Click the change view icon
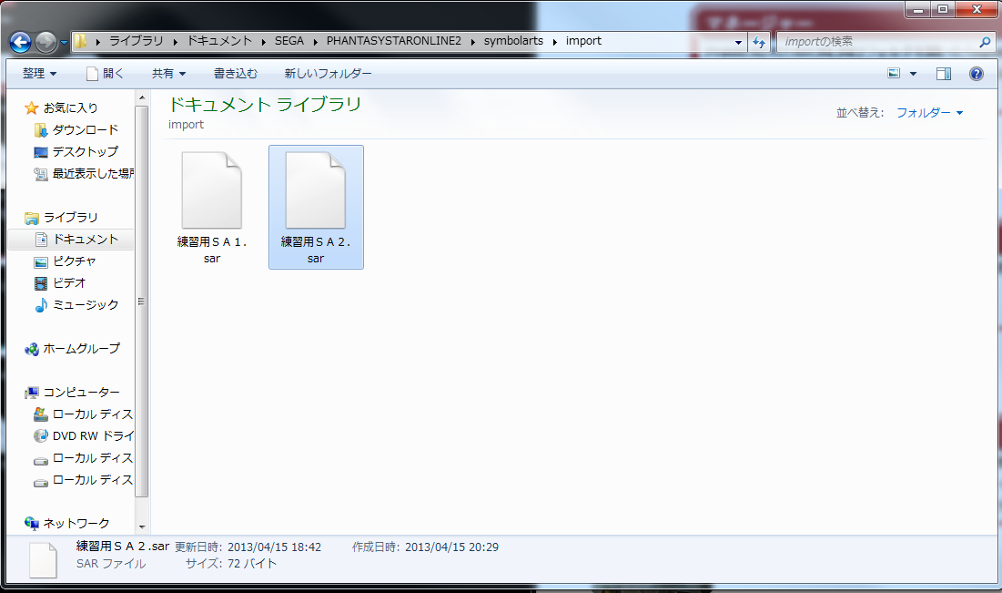Viewport: 1002px width, 593px height. (894, 74)
